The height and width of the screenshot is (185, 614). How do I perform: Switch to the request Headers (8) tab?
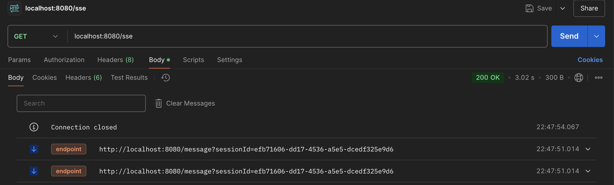[115, 60]
